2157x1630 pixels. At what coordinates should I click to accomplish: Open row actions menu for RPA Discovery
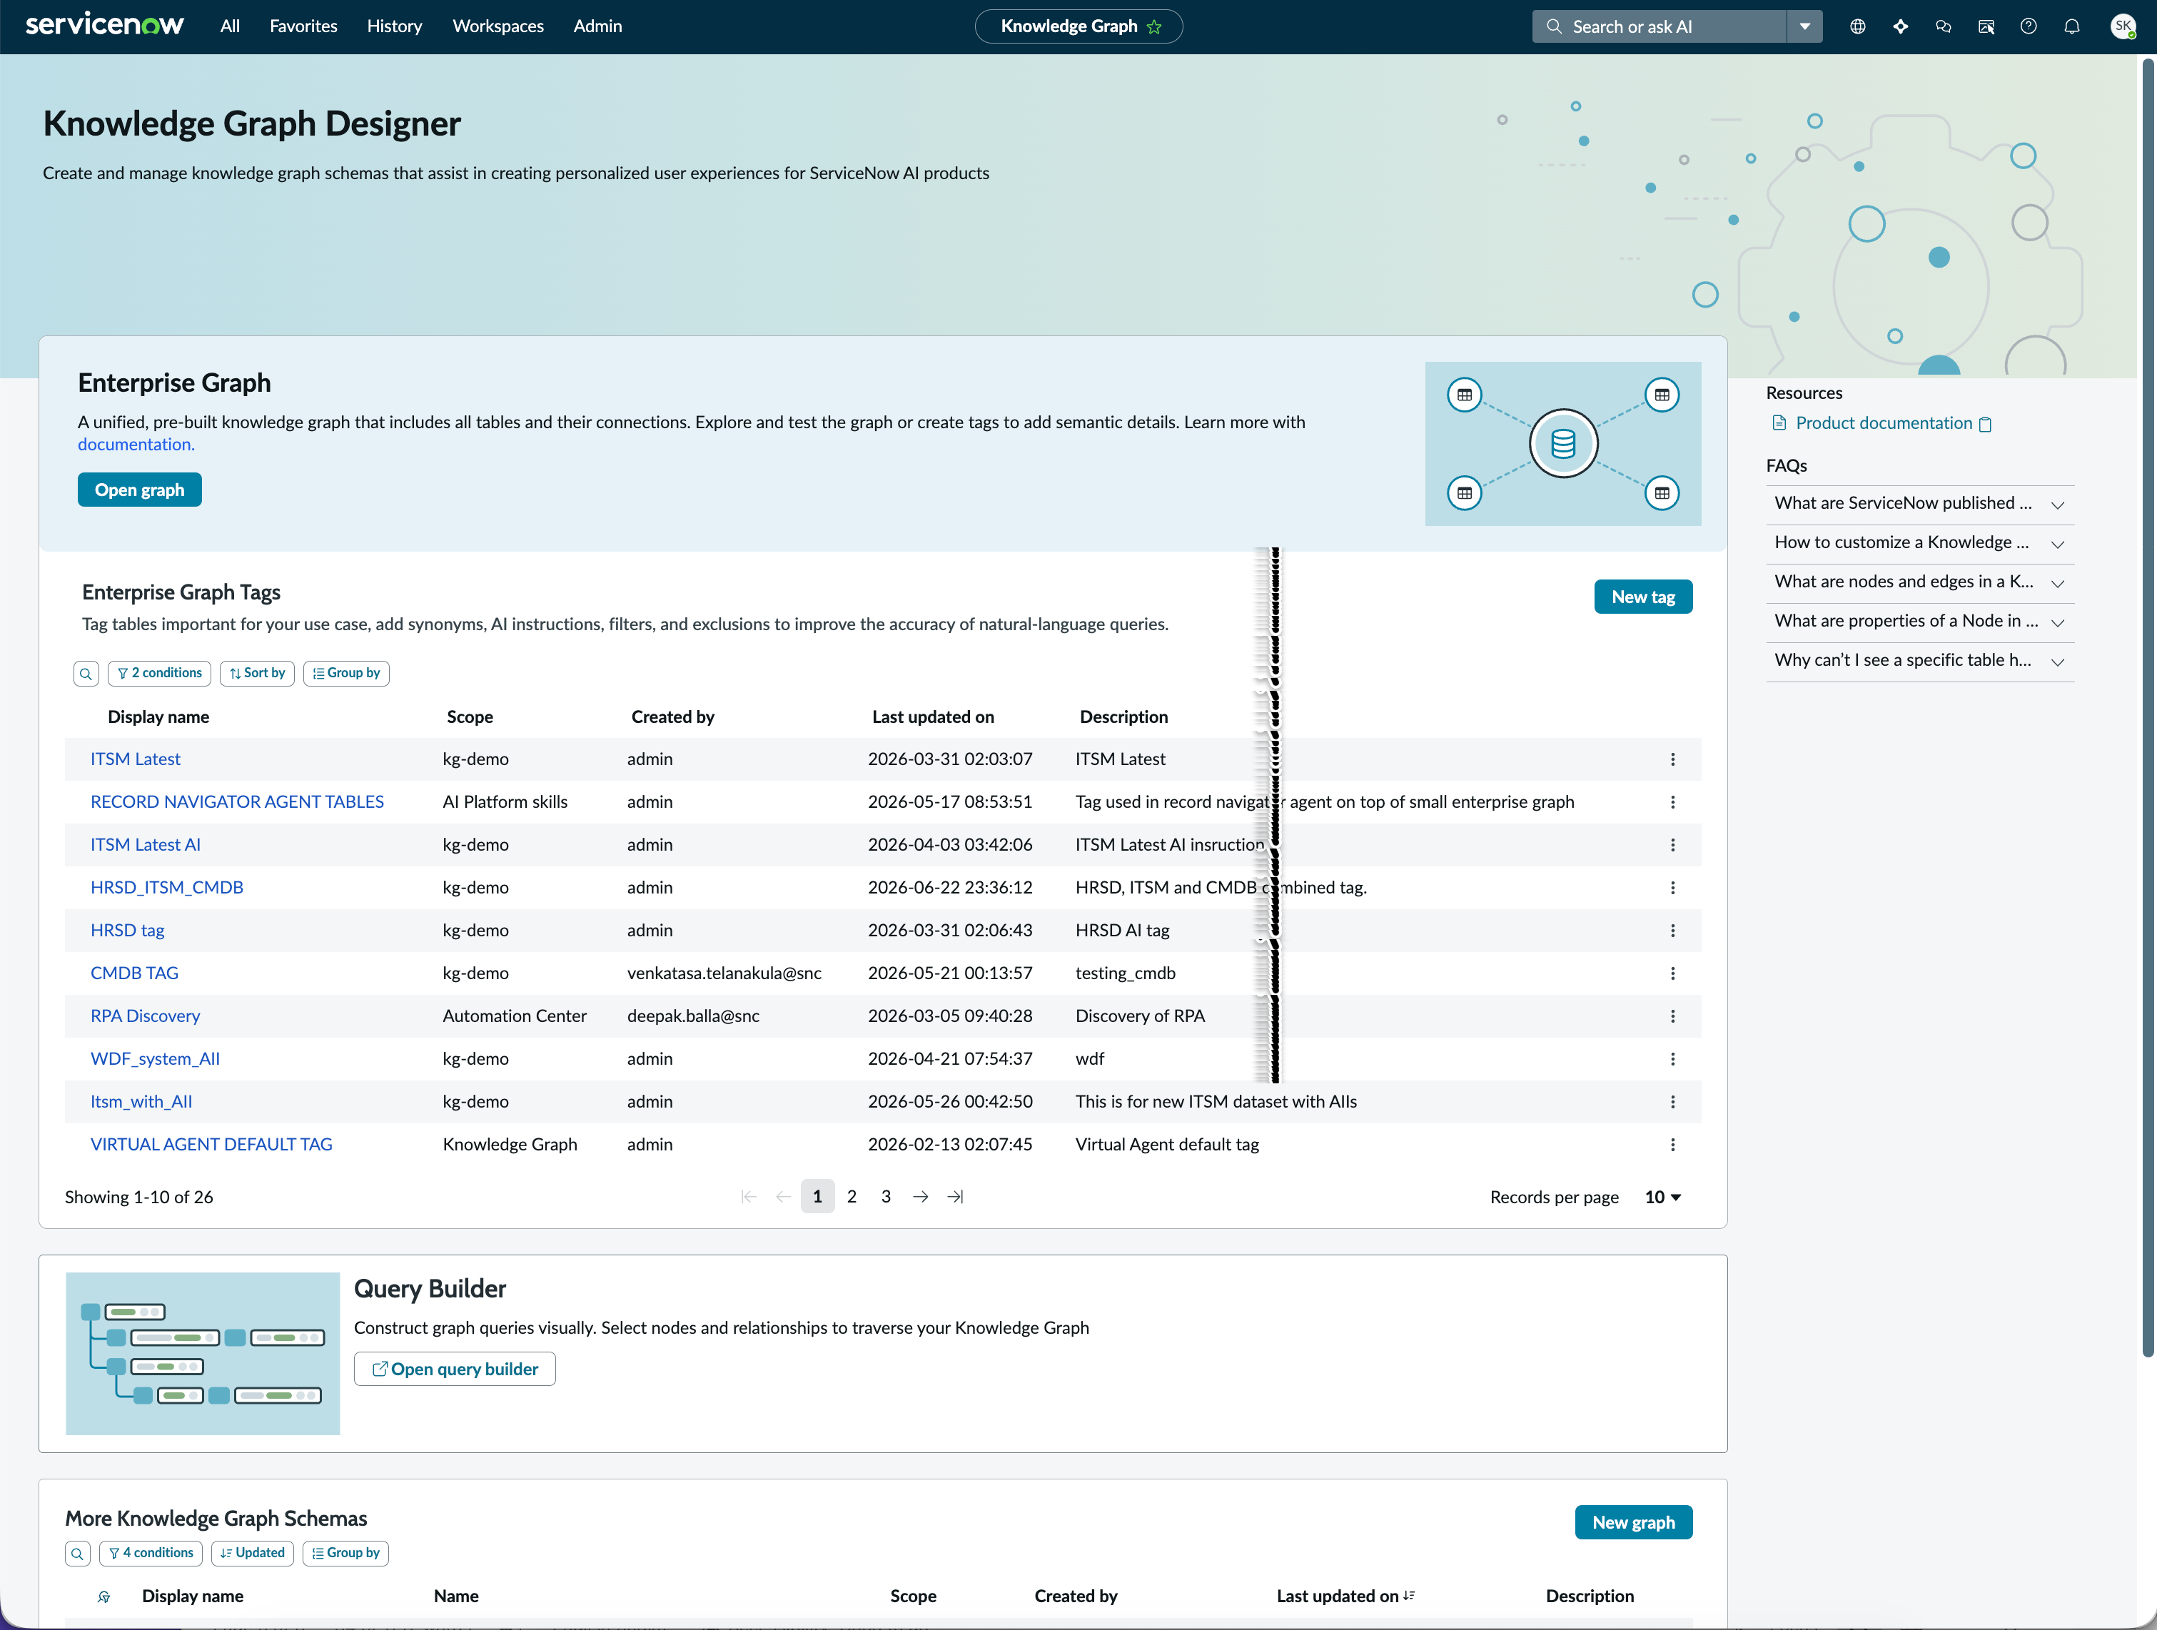[x=1672, y=1016]
